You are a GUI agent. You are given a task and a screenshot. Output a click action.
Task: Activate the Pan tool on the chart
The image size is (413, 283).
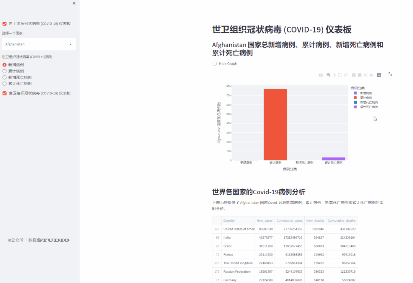[334, 75]
